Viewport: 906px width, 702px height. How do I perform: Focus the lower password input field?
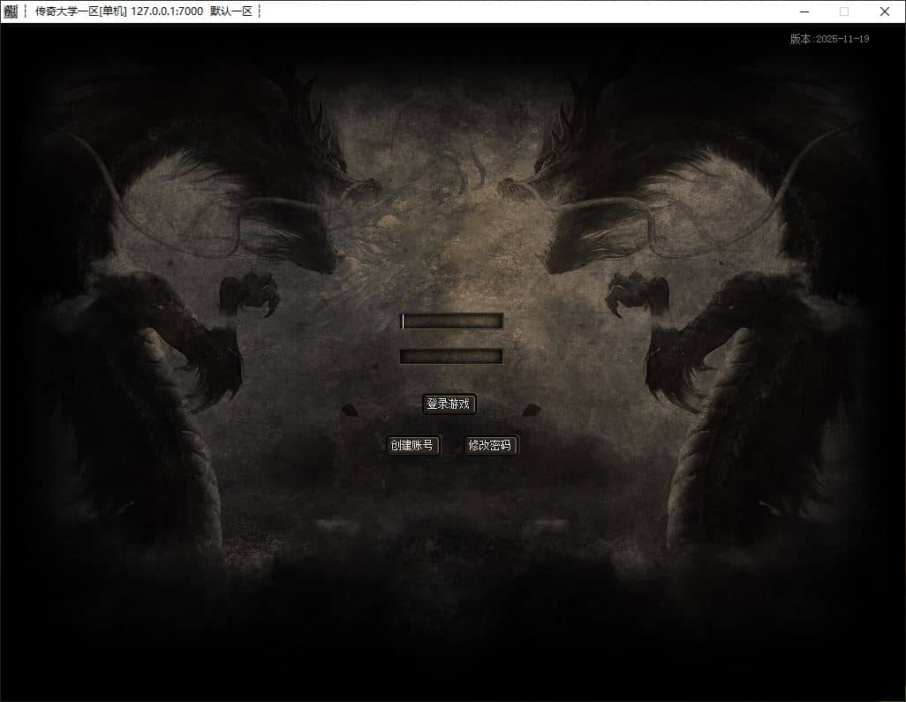coord(451,357)
